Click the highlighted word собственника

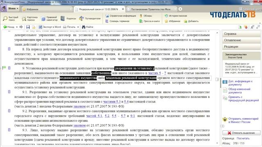(x=101, y=73)
